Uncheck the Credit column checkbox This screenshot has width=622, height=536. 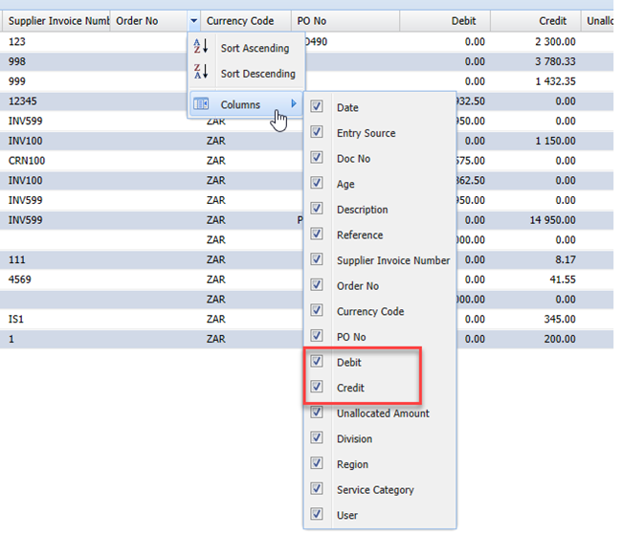click(x=317, y=388)
